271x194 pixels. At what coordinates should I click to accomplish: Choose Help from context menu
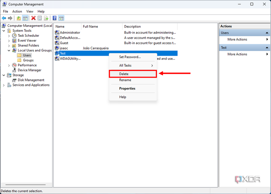point(133,97)
